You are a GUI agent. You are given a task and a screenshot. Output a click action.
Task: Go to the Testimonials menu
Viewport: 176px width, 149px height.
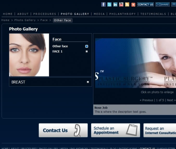(153, 14)
